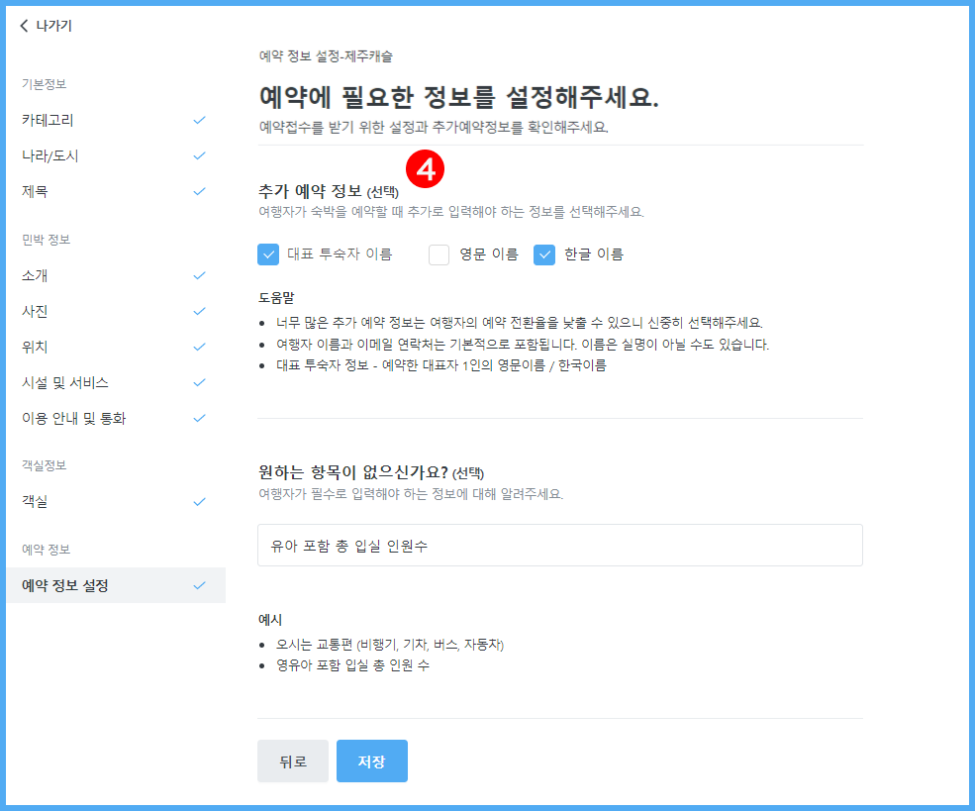Select 예약 정보 설정 sidebar item
Screen dimensions: 975x811
pyautogui.click(x=65, y=585)
